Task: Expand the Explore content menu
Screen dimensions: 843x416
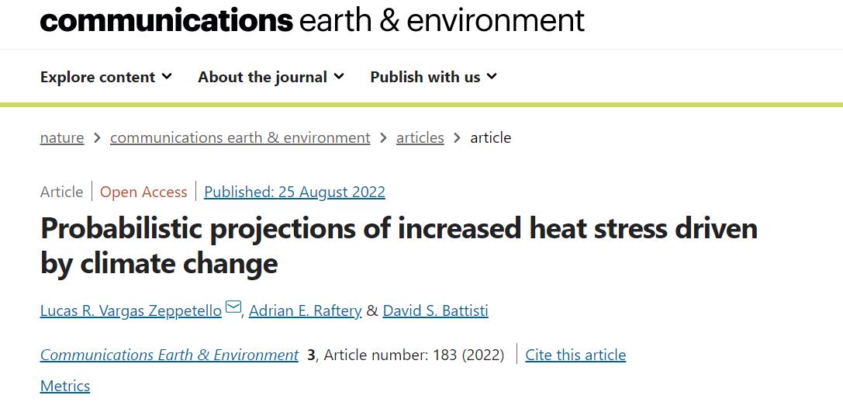Action: click(x=105, y=77)
